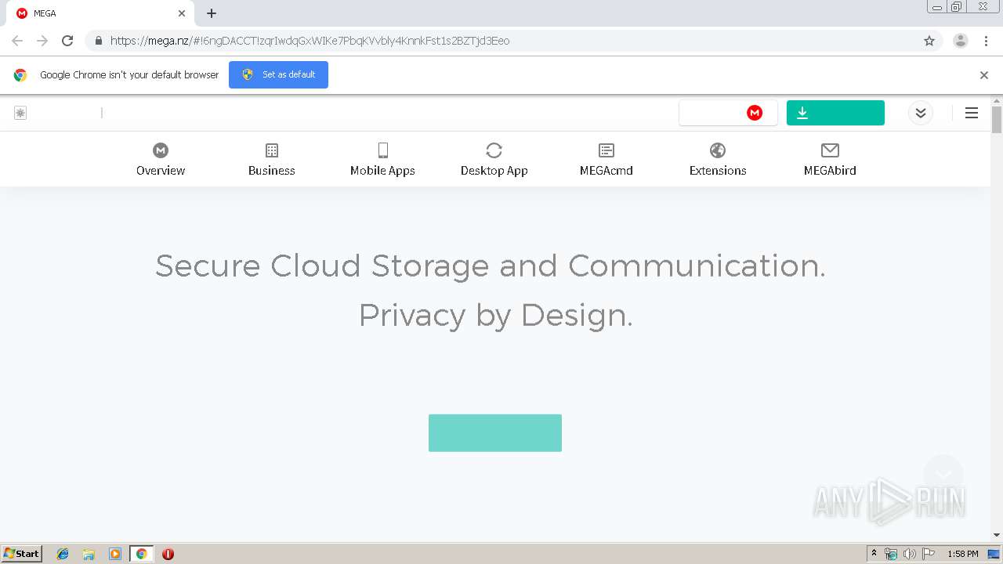Click the Chrome logo in the notification bar
The width and height of the screenshot is (1003, 564).
pyautogui.click(x=20, y=75)
